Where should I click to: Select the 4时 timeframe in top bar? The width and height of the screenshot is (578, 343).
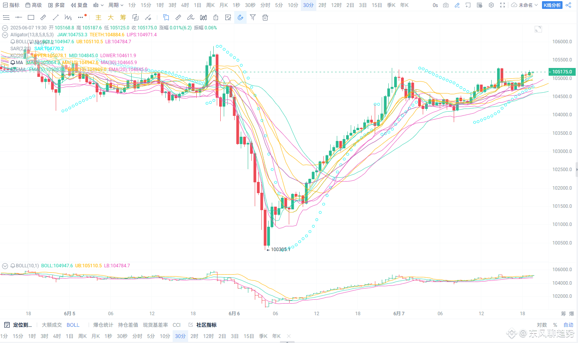pos(185,5)
